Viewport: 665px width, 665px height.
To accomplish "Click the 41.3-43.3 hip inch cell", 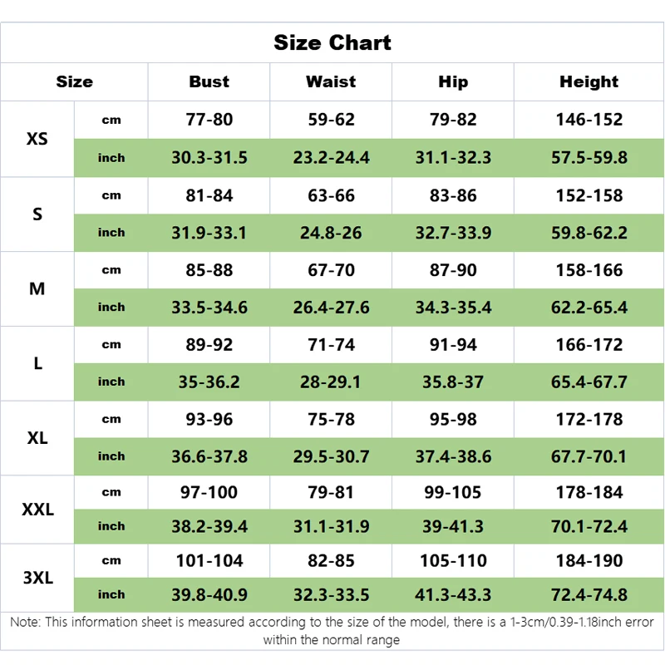I will click(453, 595).
